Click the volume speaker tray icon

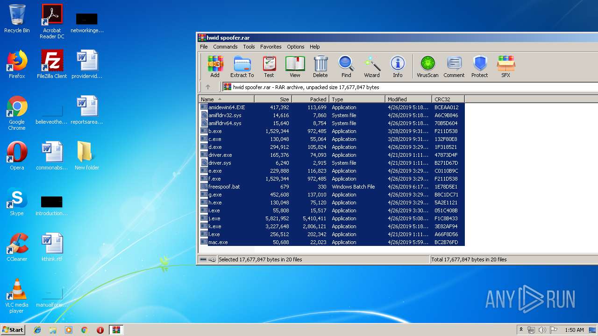click(x=542, y=330)
